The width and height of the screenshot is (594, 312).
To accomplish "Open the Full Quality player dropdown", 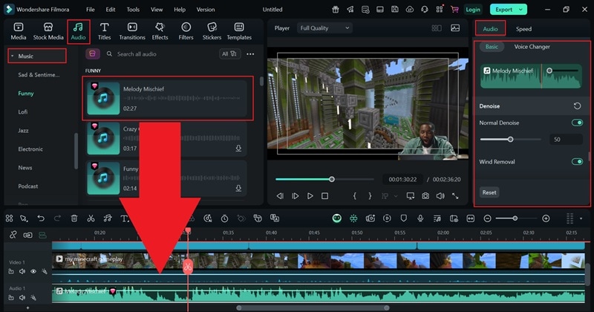I will tap(324, 28).
